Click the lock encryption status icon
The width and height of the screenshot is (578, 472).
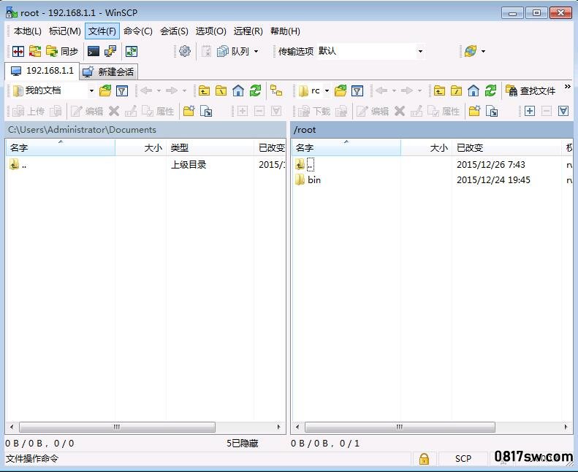(x=424, y=459)
